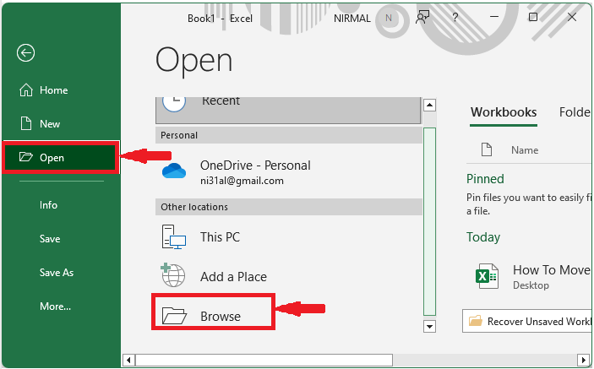Open the Home page
Screen dimensions: 594x369
pos(53,90)
